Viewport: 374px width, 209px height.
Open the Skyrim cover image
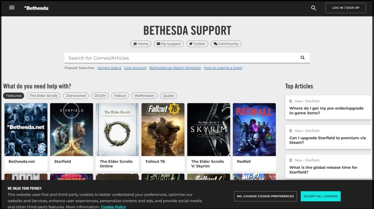coord(209,130)
